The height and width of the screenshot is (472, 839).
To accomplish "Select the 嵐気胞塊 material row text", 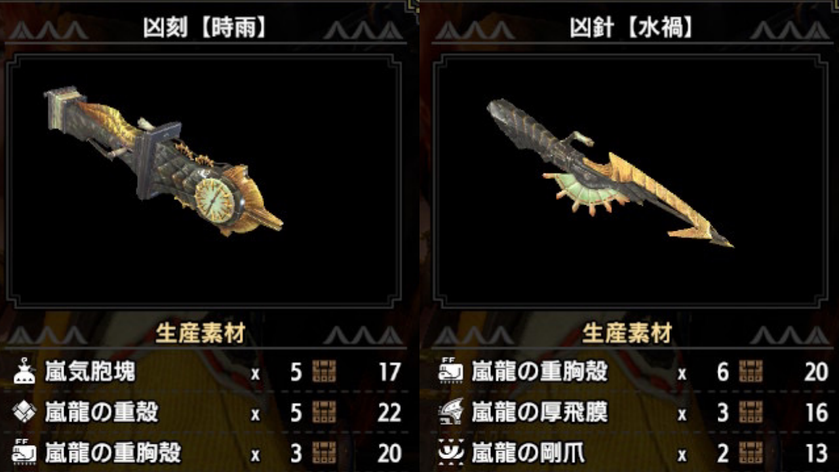I will 90,372.
